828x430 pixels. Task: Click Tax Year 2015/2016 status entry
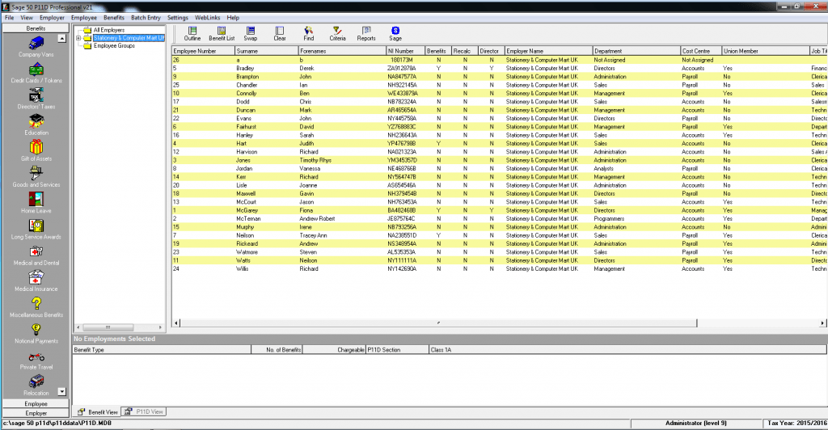796,424
